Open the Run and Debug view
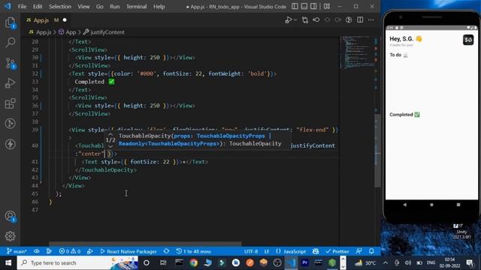 (x=10, y=83)
